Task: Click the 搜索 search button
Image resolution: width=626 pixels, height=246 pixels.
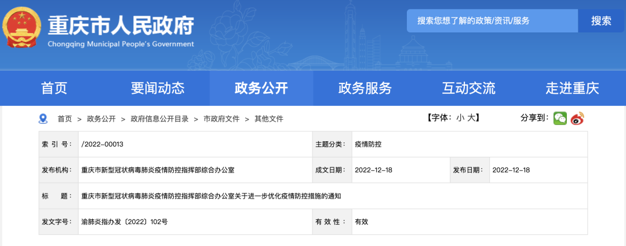Action: click(601, 21)
